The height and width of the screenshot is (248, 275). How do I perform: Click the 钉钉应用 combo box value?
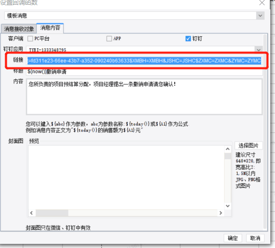[140, 50]
